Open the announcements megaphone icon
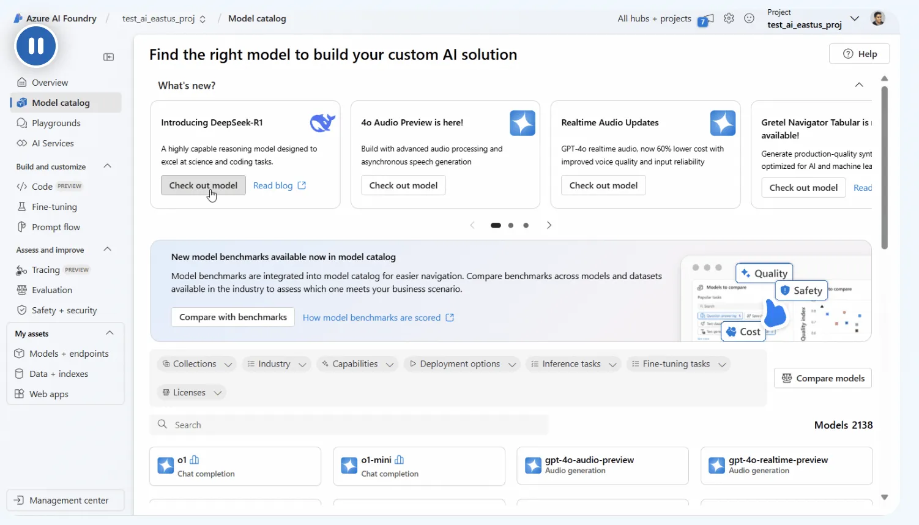Screen dimensions: 919x525 (x=705, y=20)
